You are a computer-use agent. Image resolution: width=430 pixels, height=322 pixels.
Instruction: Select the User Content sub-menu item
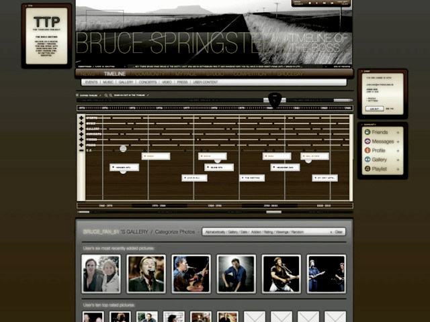[206, 82]
